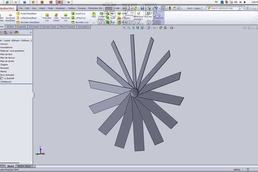Switch to the Sketch ribbon tab
This screenshot has width=258, height=172.
pyautogui.click(x=10, y=27)
